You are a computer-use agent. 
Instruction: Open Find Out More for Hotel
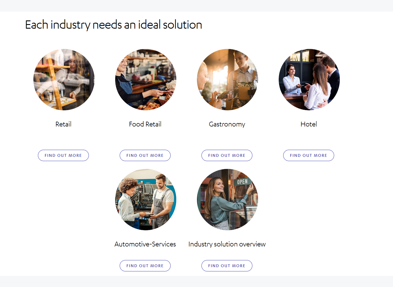click(x=309, y=155)
